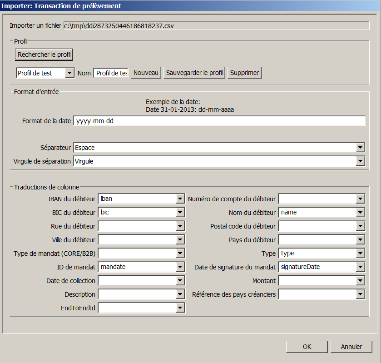381x363 pixels.
Task: Click the date example text 'Date 31-01-2013: dd-mm-aaaa'
Action: click(190, 109)
